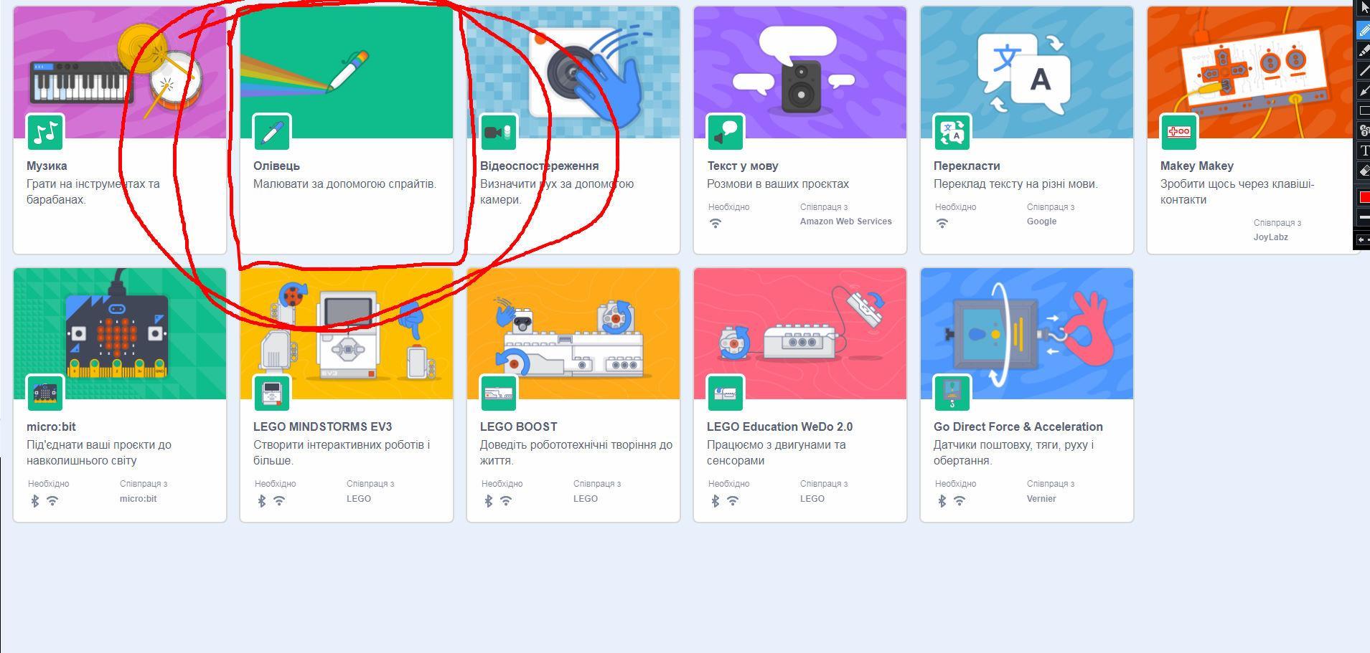The height and width of the screenshot is (653, 1370).
Task: Click the speech speaker badge on Текст у мову
Action: click(726, 132)
